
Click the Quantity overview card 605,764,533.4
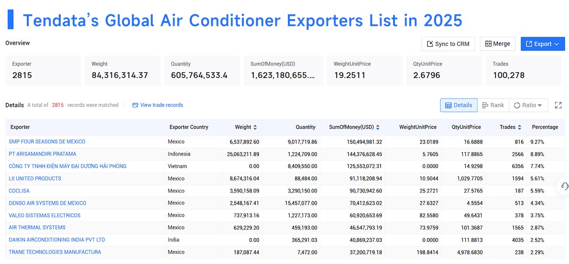tap(202, 71)
